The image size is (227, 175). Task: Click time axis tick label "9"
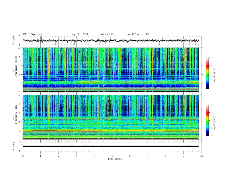tap(183, 156)
